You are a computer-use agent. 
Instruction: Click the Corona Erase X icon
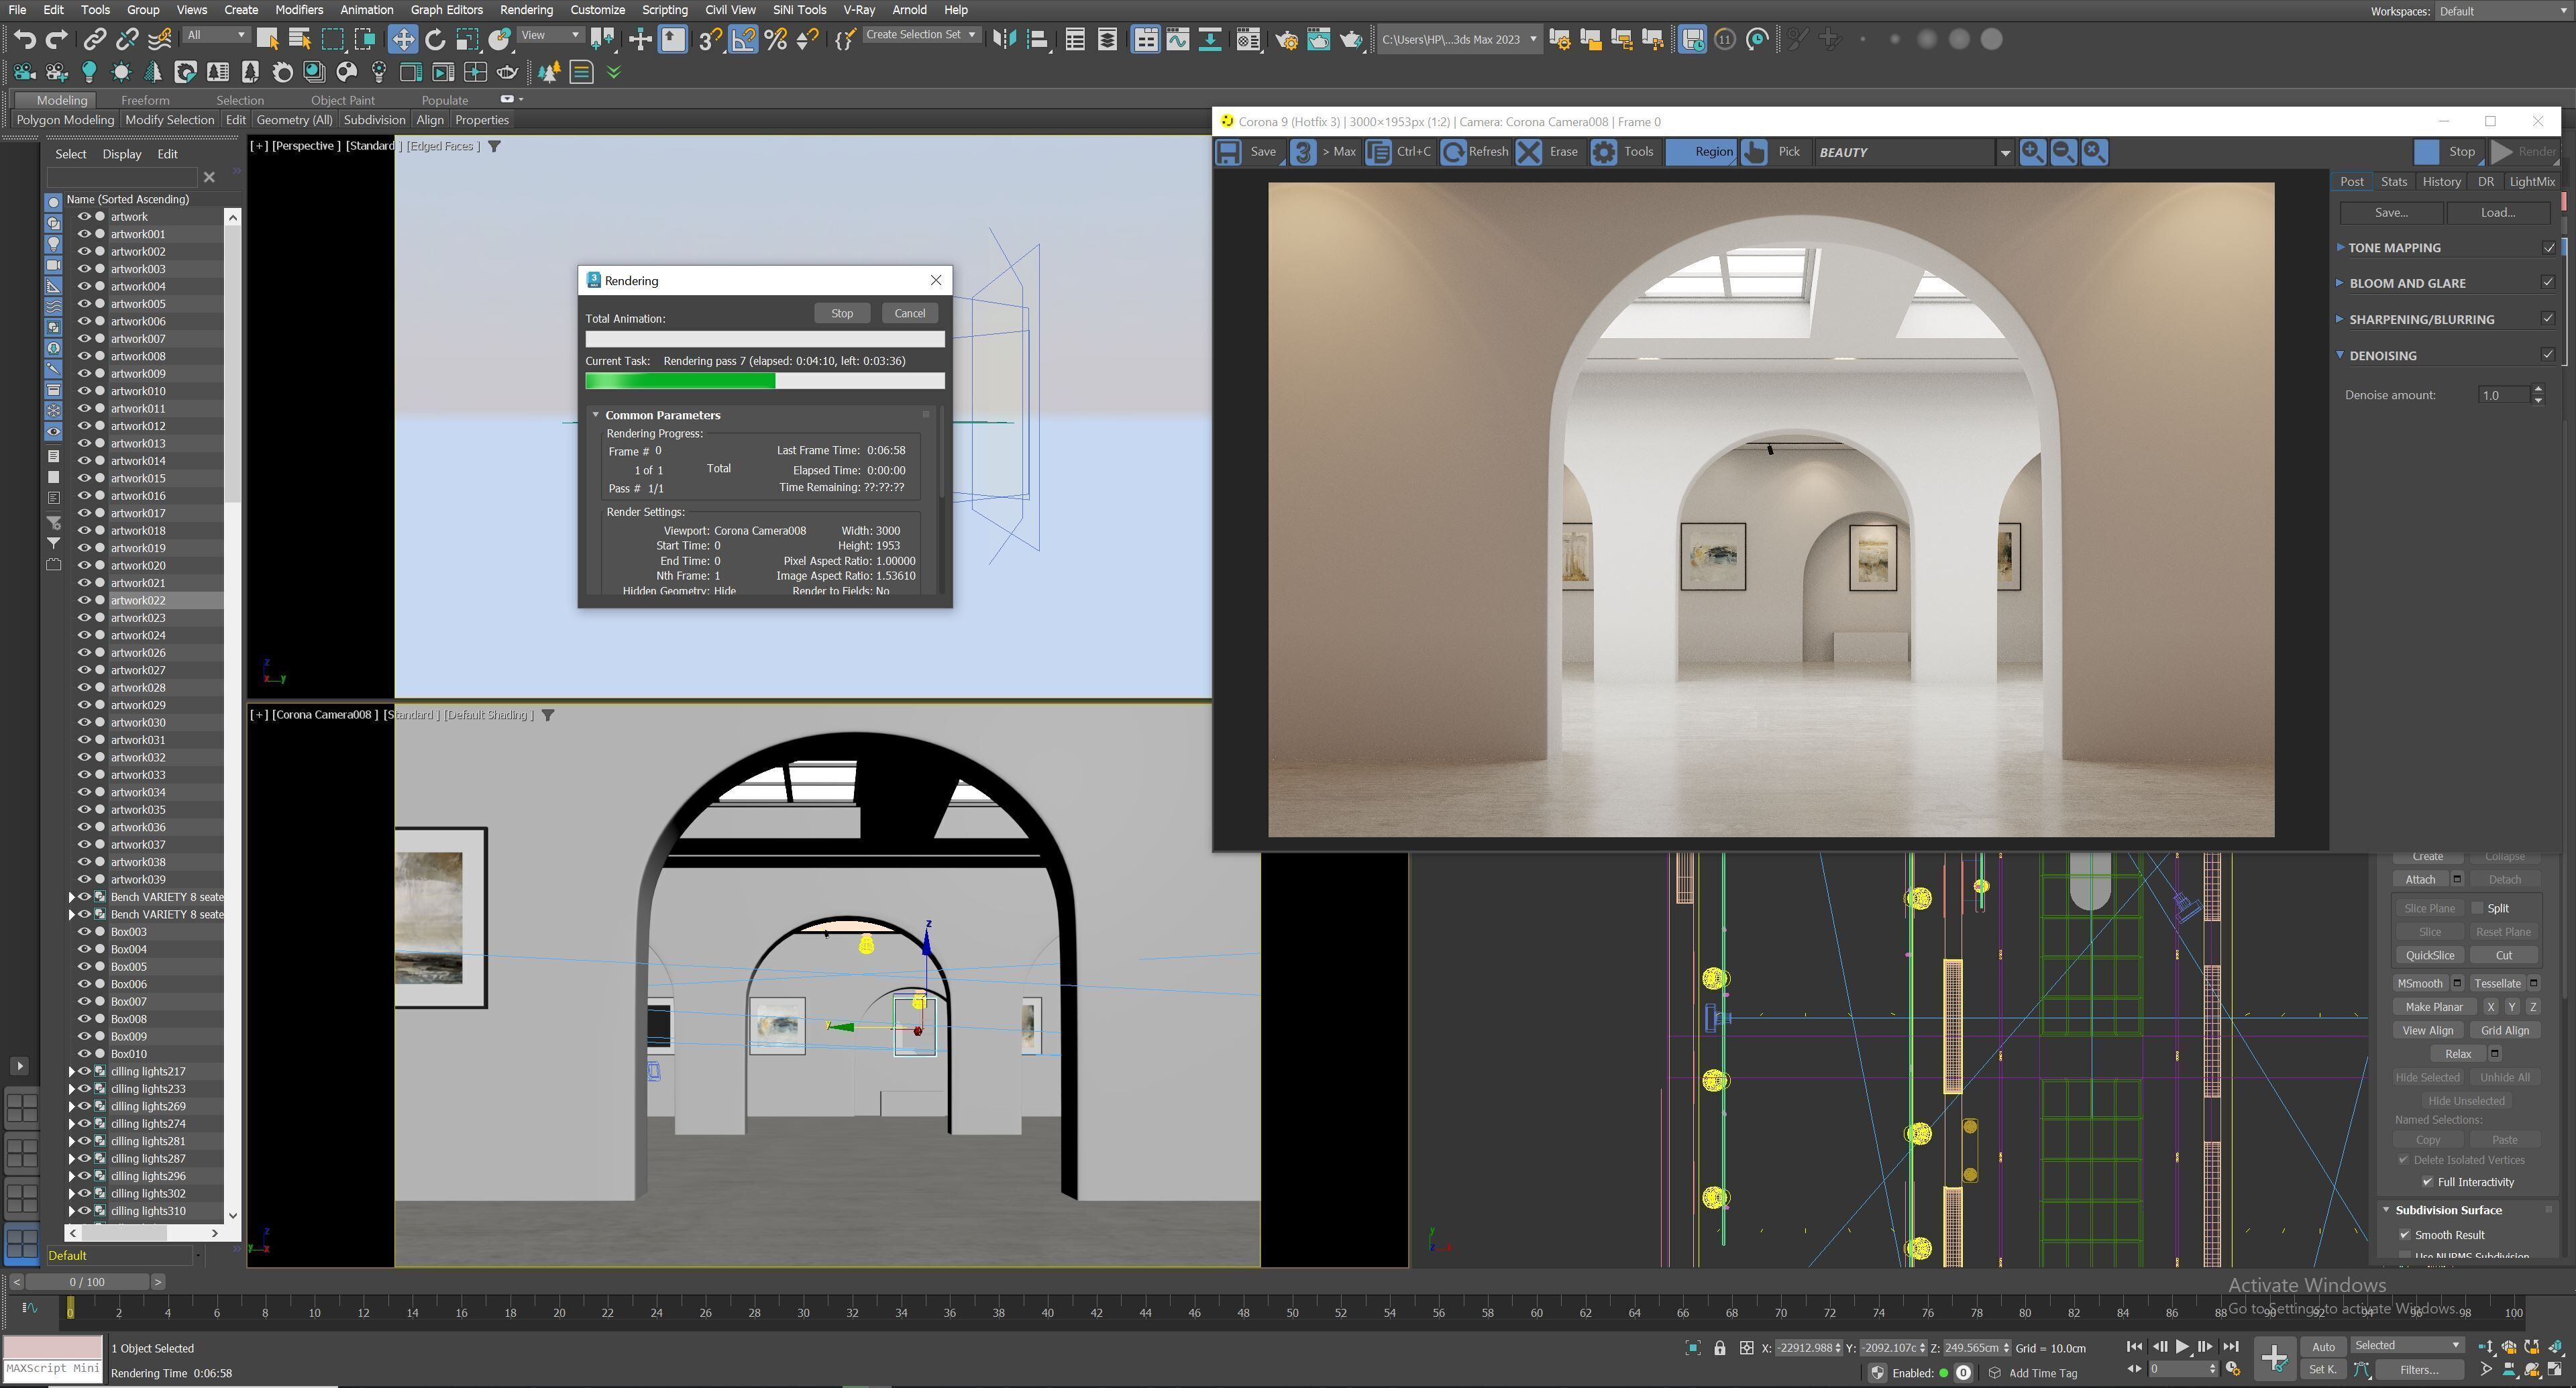coord(1528,152)
